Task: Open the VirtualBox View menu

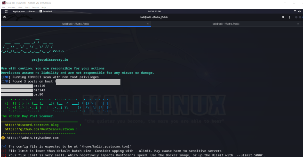Action: [x=20, y=8]
